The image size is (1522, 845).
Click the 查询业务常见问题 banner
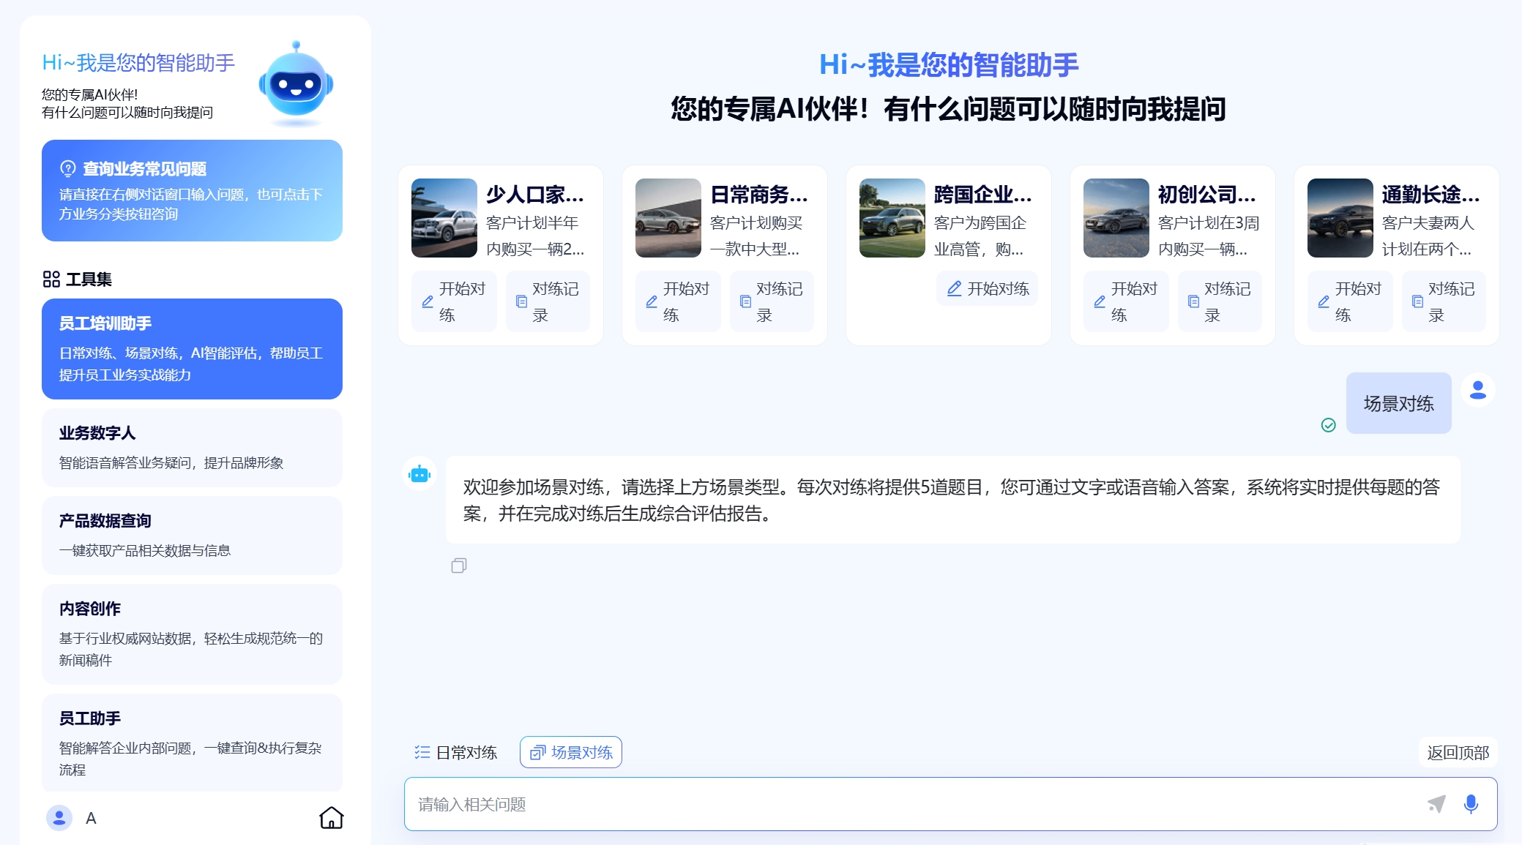click(x=192, y=190)
